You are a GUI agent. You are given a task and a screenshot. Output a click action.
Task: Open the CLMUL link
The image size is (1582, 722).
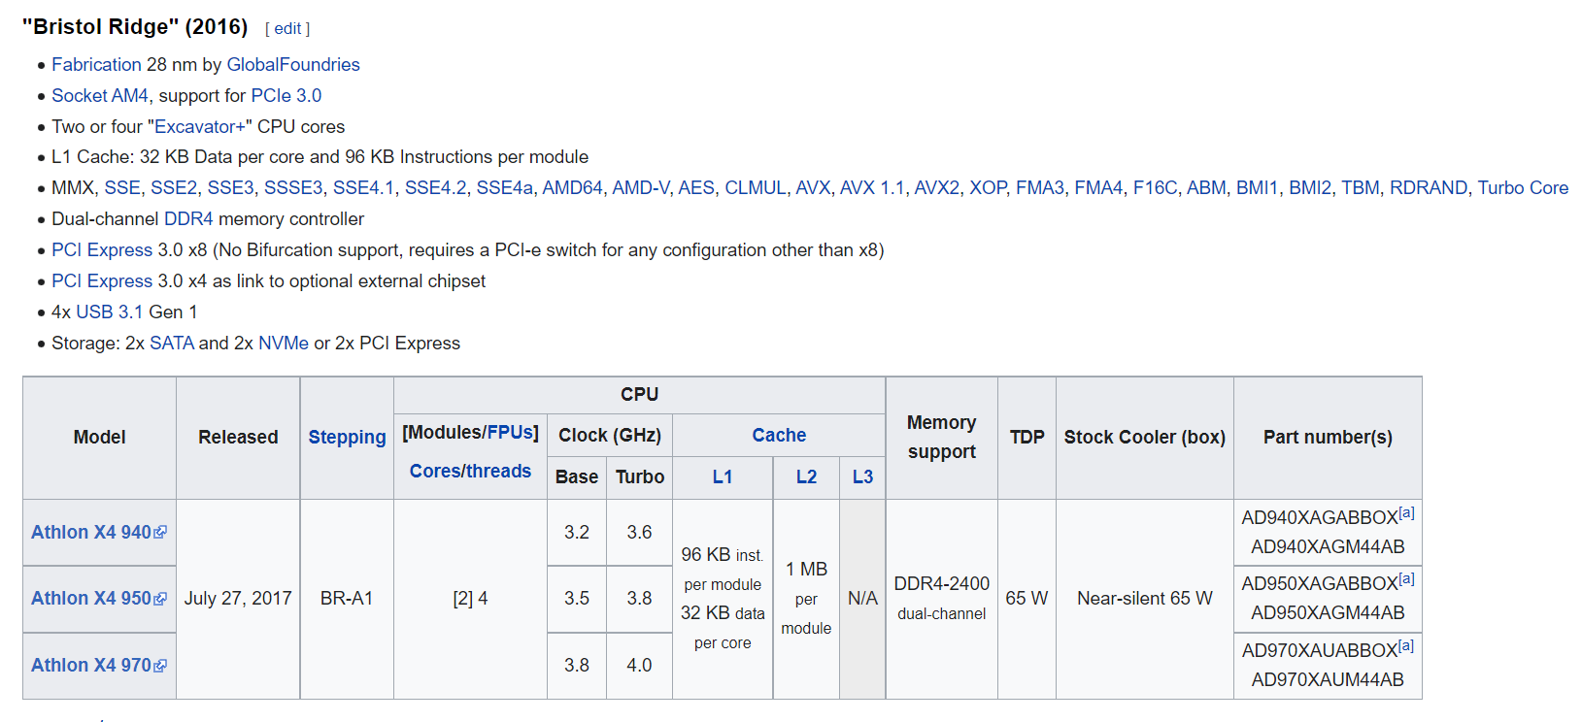(x=756, y=187)
